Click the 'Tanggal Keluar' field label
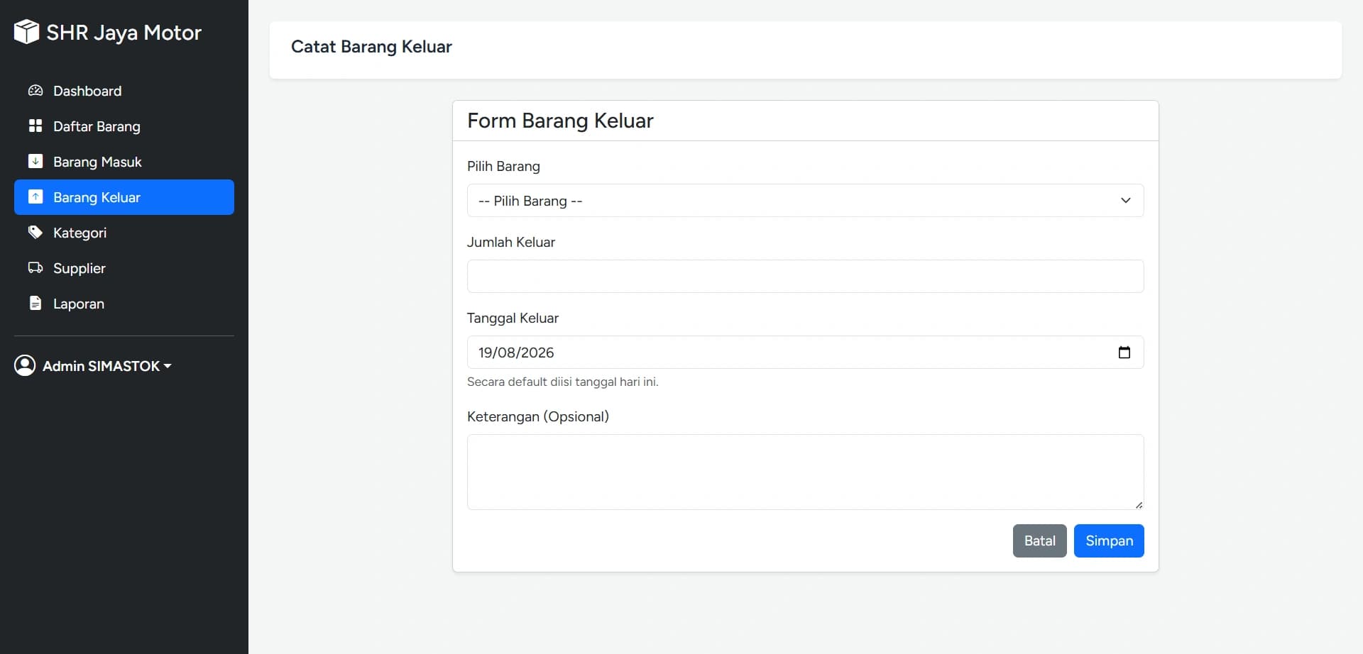Screen dimensions: 1363x654 (513, 318)
